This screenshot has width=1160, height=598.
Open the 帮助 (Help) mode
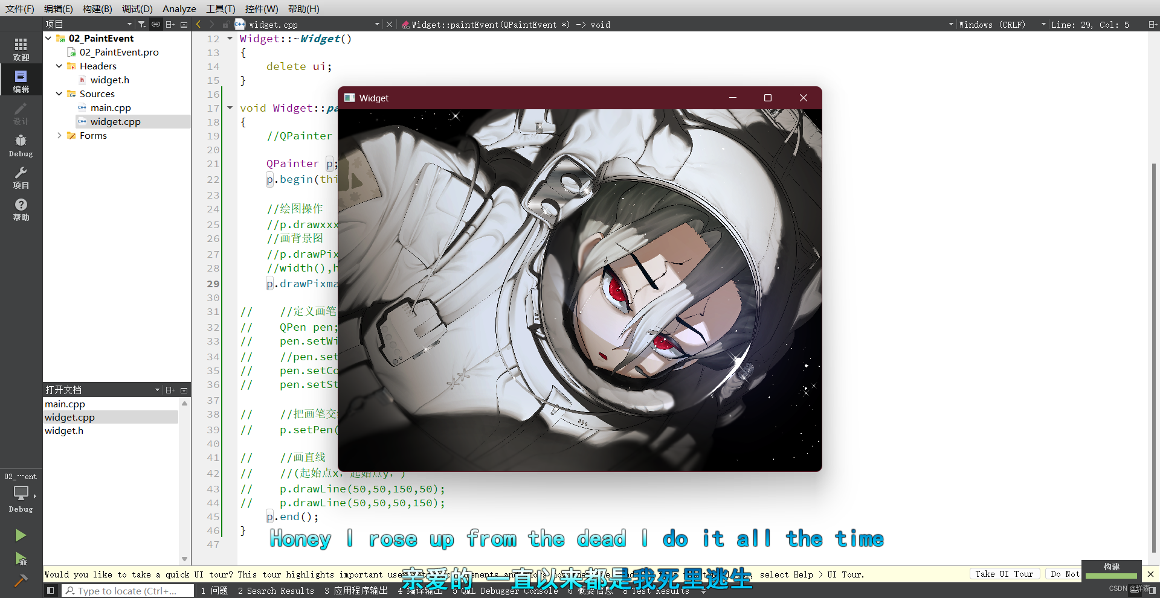coord(21,209)
